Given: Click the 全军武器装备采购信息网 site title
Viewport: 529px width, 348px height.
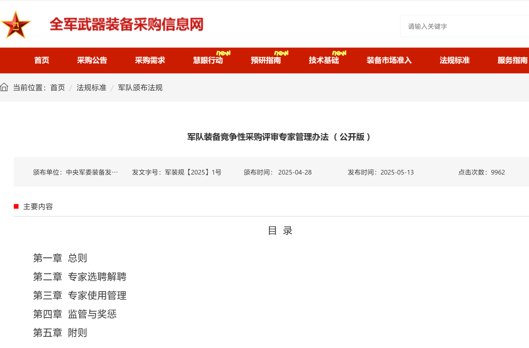Looking at the screenshot, I should click(x=127, y=24).
